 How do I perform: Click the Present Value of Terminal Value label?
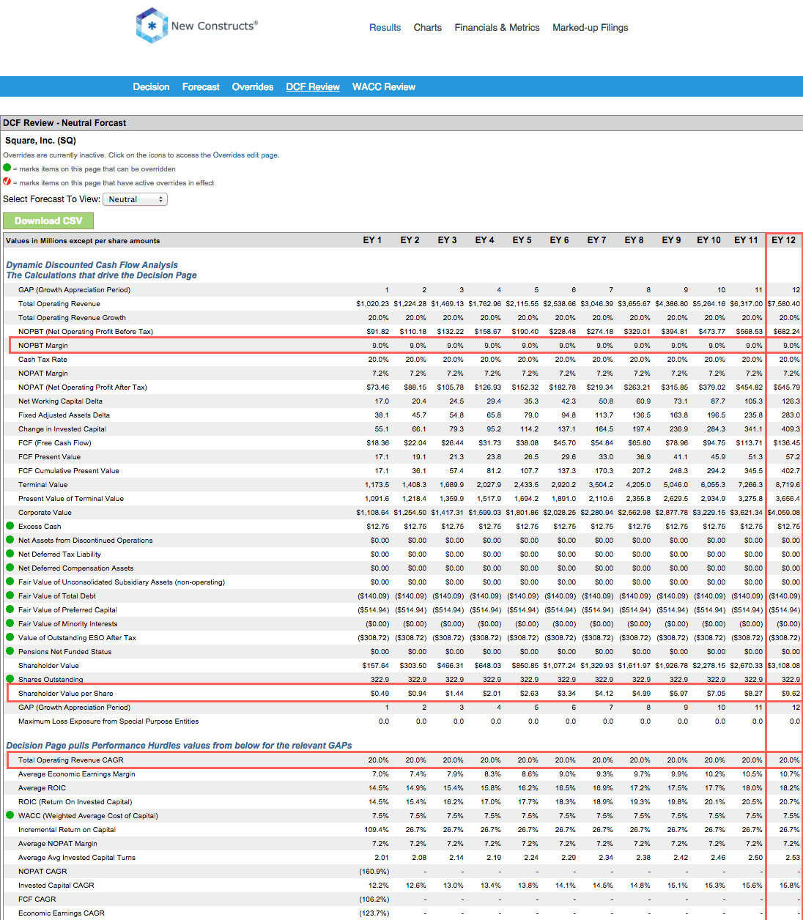(x=71, y=499)
